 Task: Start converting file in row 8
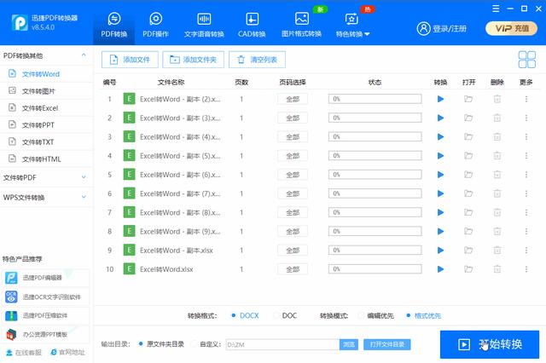click(440, 231)
